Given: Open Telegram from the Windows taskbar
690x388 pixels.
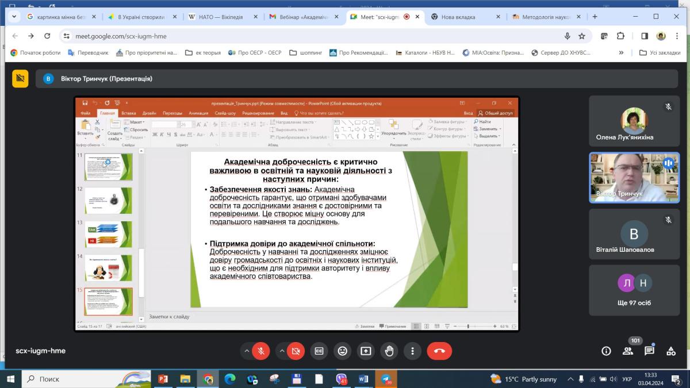Looking at the screenshot, I should [386, 379].
